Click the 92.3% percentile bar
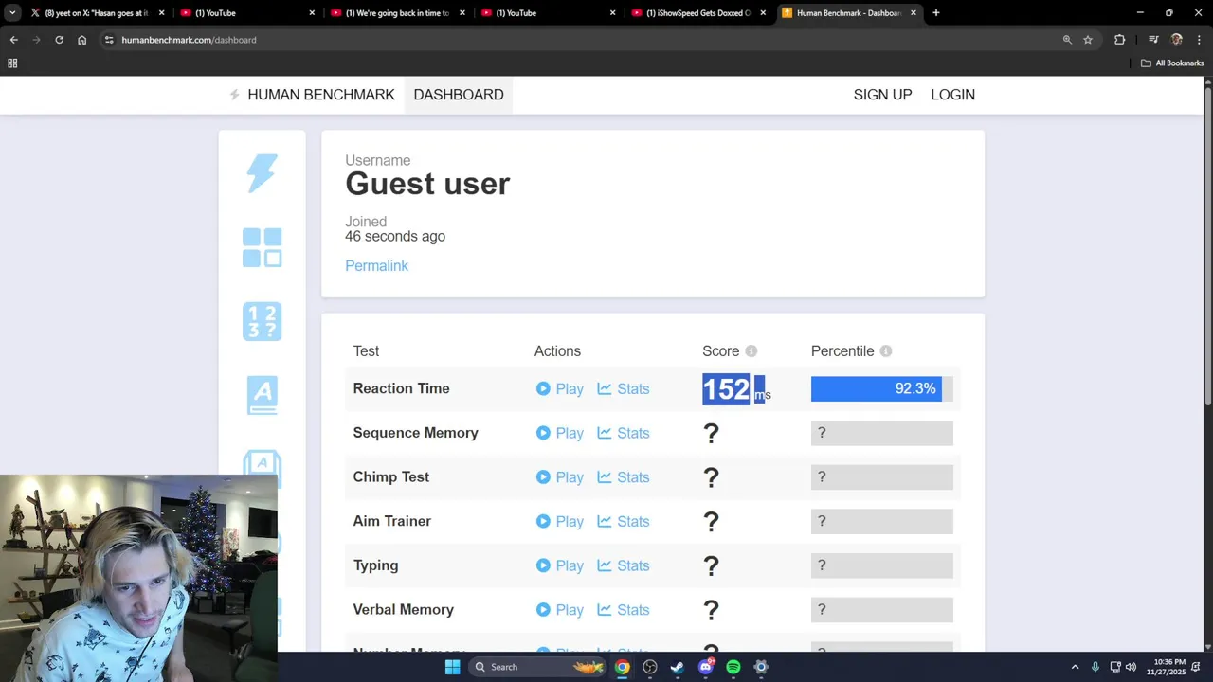 coord(881,389)
